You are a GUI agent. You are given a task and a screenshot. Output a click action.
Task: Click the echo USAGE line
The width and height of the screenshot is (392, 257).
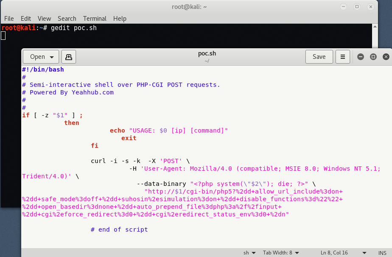pyautogui.click(x=169, y=130)
